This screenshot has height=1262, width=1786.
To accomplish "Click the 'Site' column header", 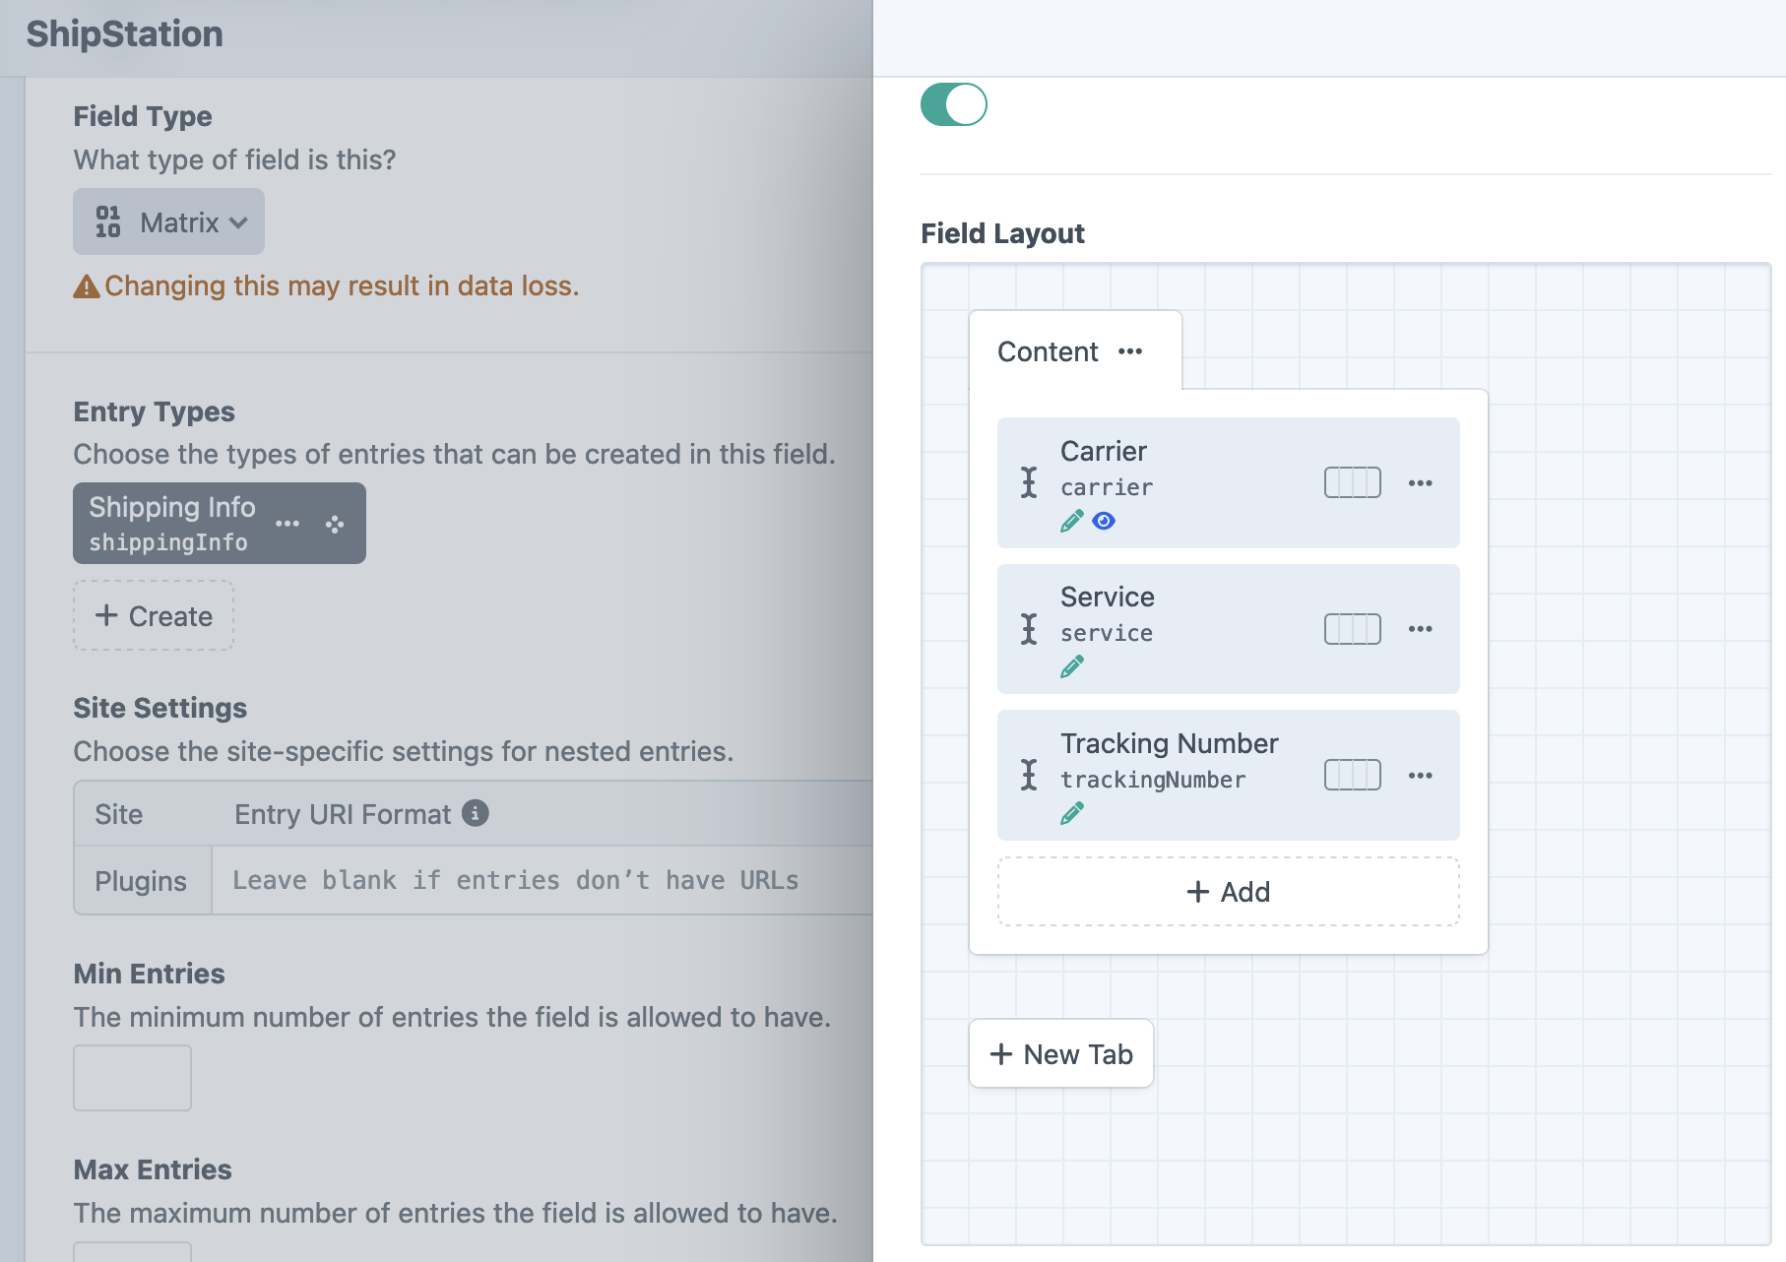I will point(119,814).
